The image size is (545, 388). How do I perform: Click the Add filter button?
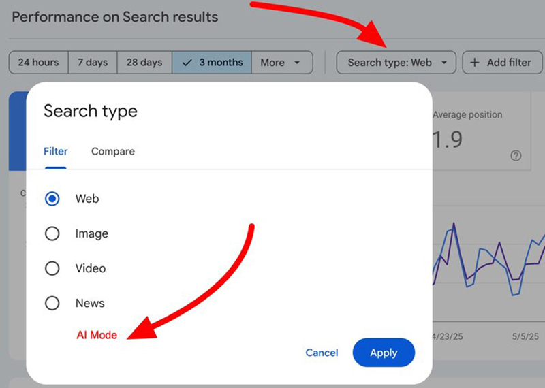(502, 63)
